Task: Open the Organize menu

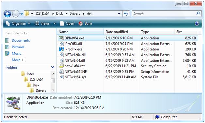Action: click(18, 23)
